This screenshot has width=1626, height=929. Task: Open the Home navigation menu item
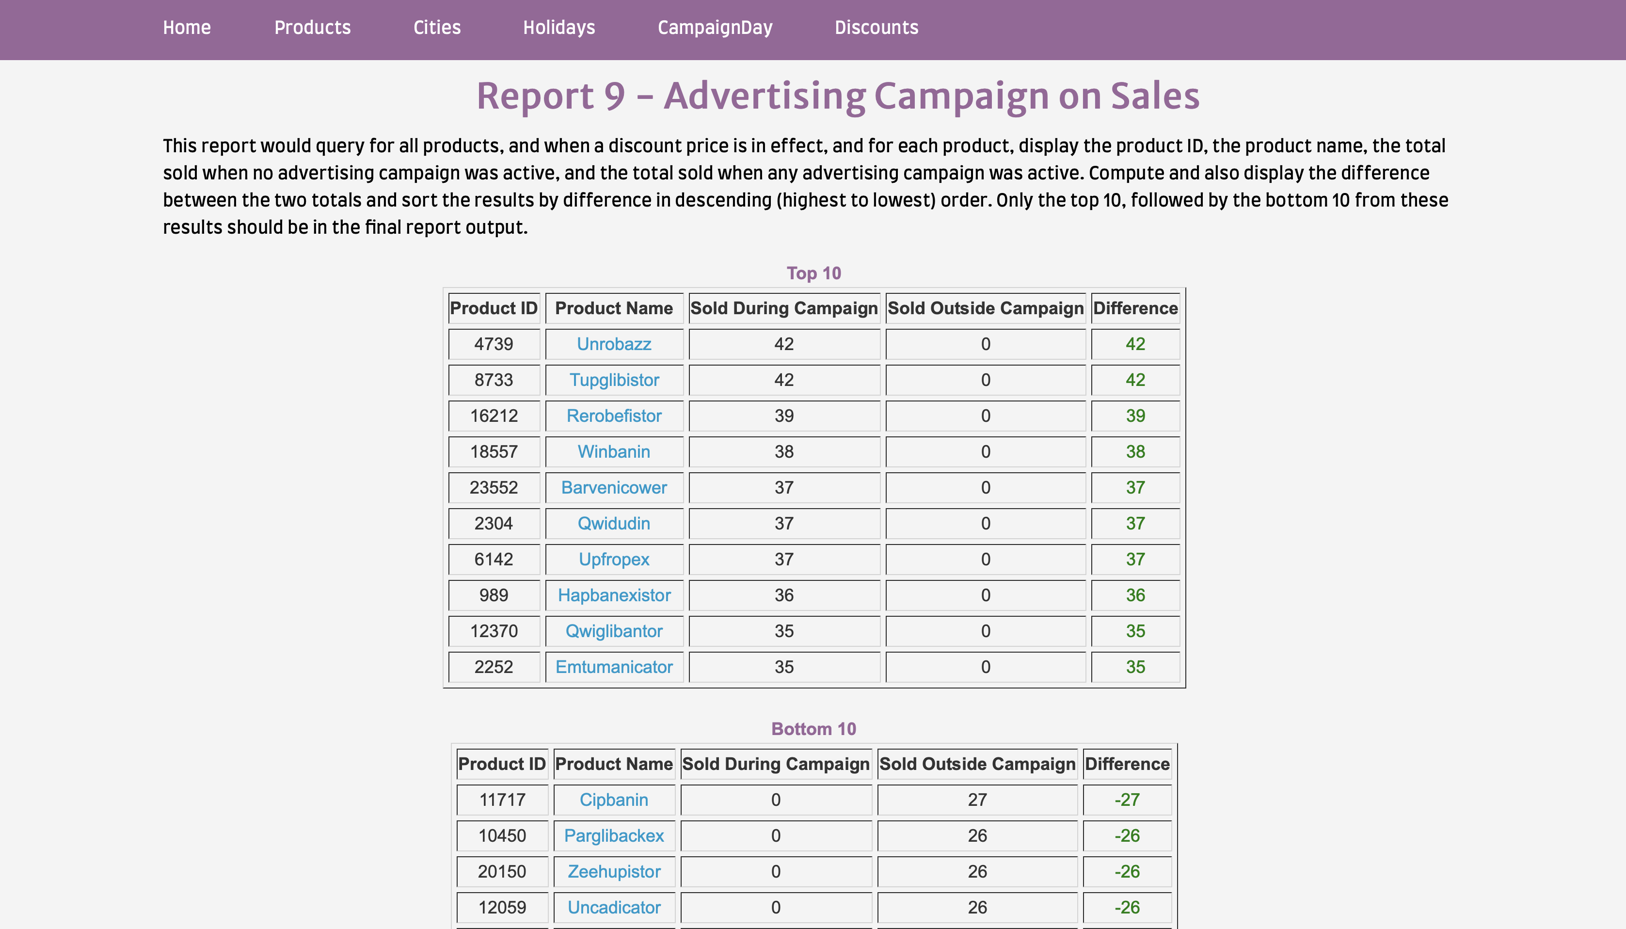[186, 28]
